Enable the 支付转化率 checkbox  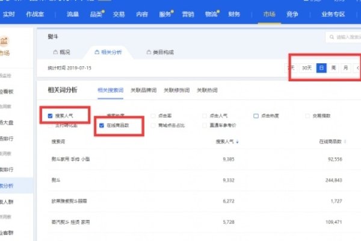click(50, 125)
